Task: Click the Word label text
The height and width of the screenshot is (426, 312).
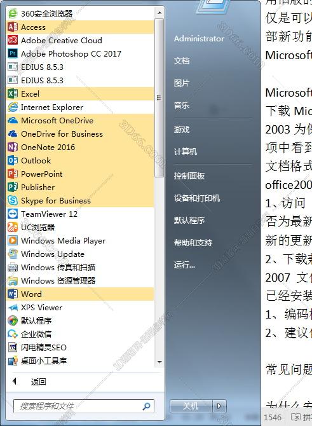Action: point(31,294)
